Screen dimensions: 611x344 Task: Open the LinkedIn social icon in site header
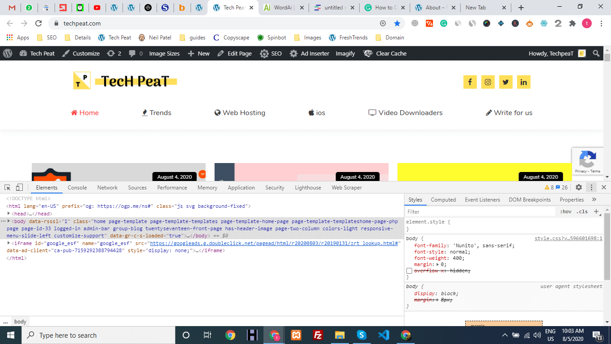(x=524, y=82)
